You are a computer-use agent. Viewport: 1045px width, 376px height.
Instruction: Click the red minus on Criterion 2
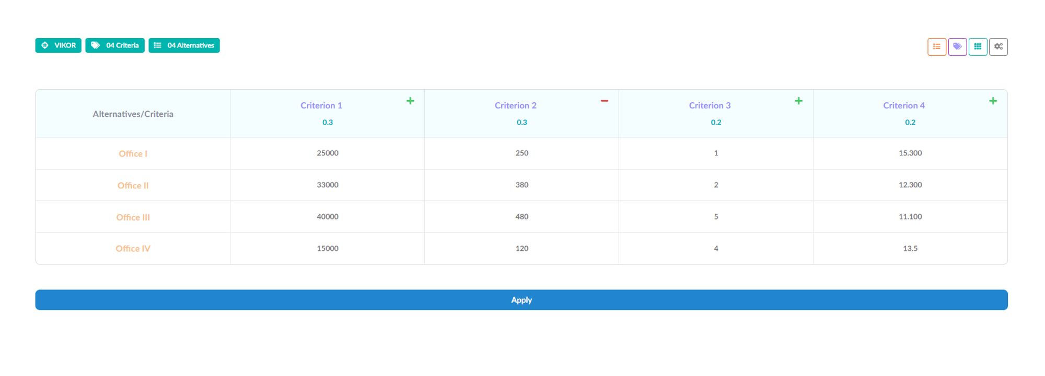(x=605, y=101)
